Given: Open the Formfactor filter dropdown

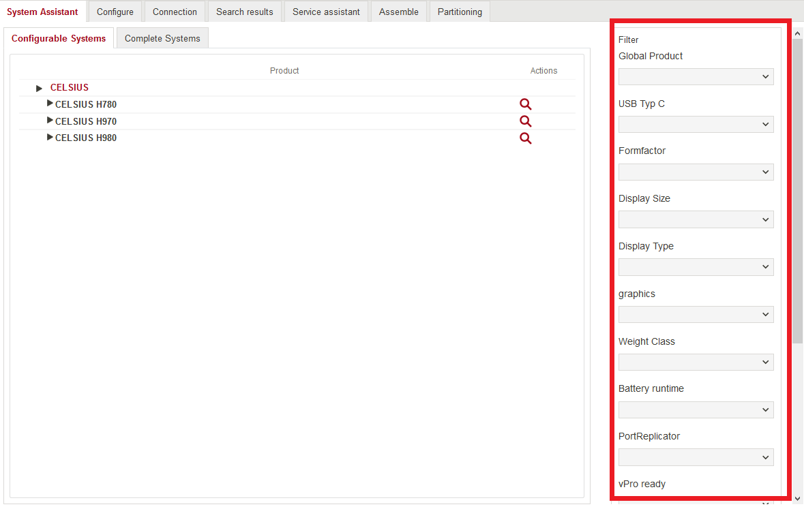Looking at the screenshot, I should tap(696, 172).
